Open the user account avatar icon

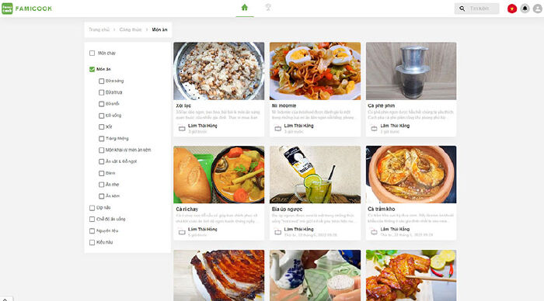pos(538,9)
